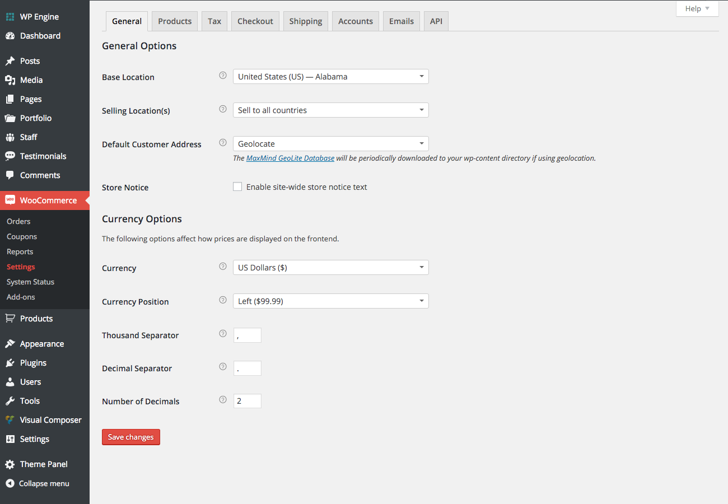Click the WP Engine sidebar icon
728x504 pixels.
coord(10,17)
